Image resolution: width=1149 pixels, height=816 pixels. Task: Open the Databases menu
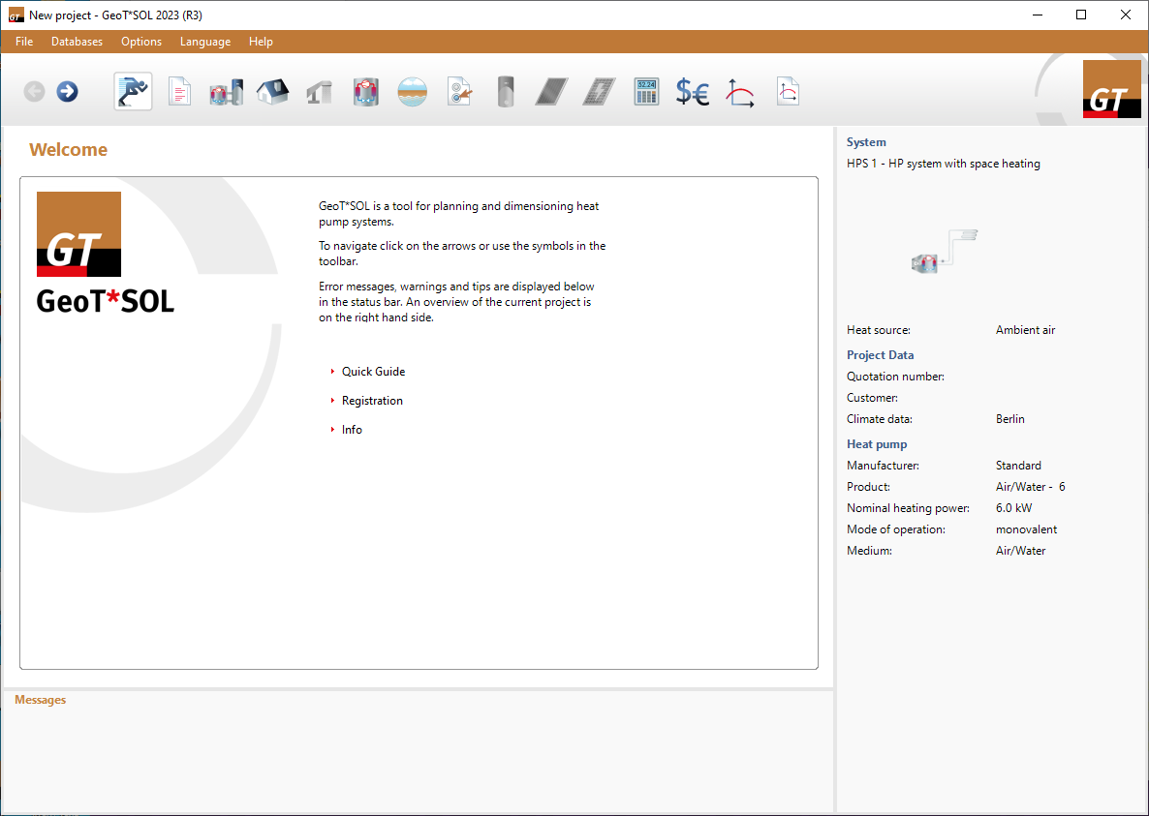pyautogui.click(x=77, y=42)
